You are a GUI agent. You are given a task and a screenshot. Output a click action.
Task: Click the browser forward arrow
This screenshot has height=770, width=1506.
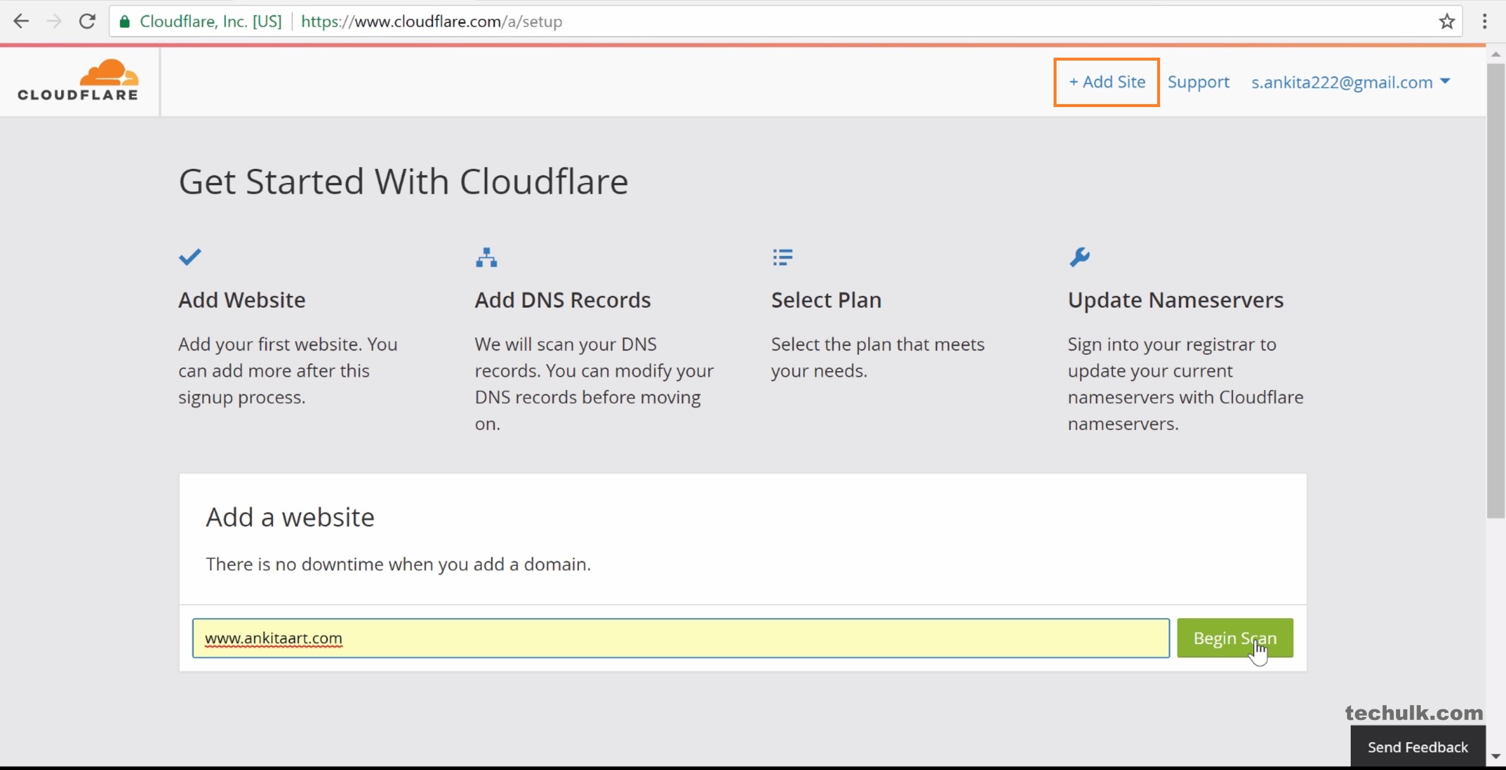coord(54,22)
